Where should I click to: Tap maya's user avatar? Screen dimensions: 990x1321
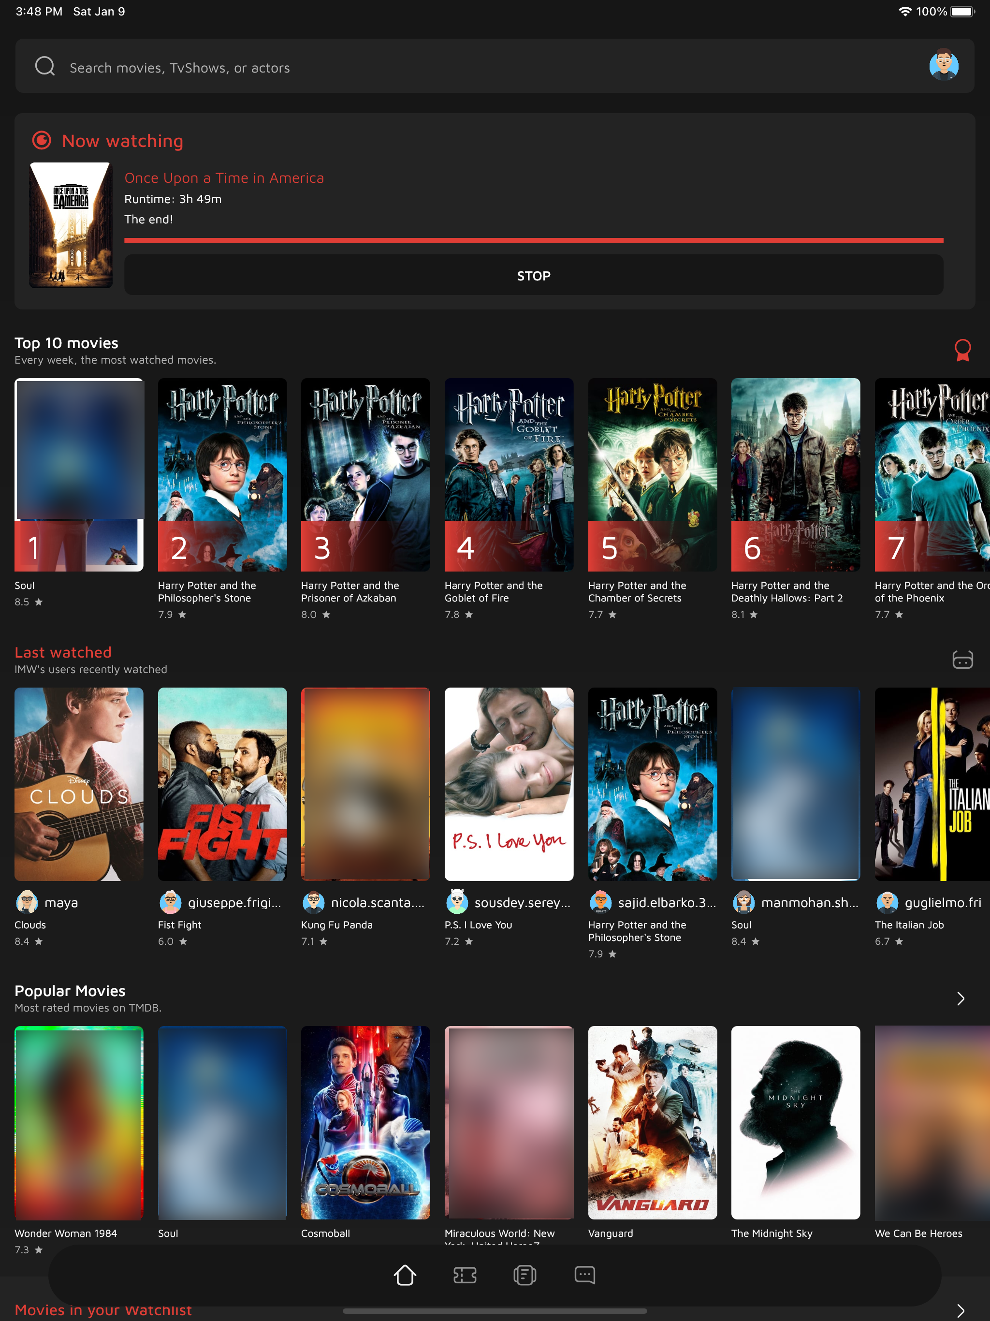point(27,902)
